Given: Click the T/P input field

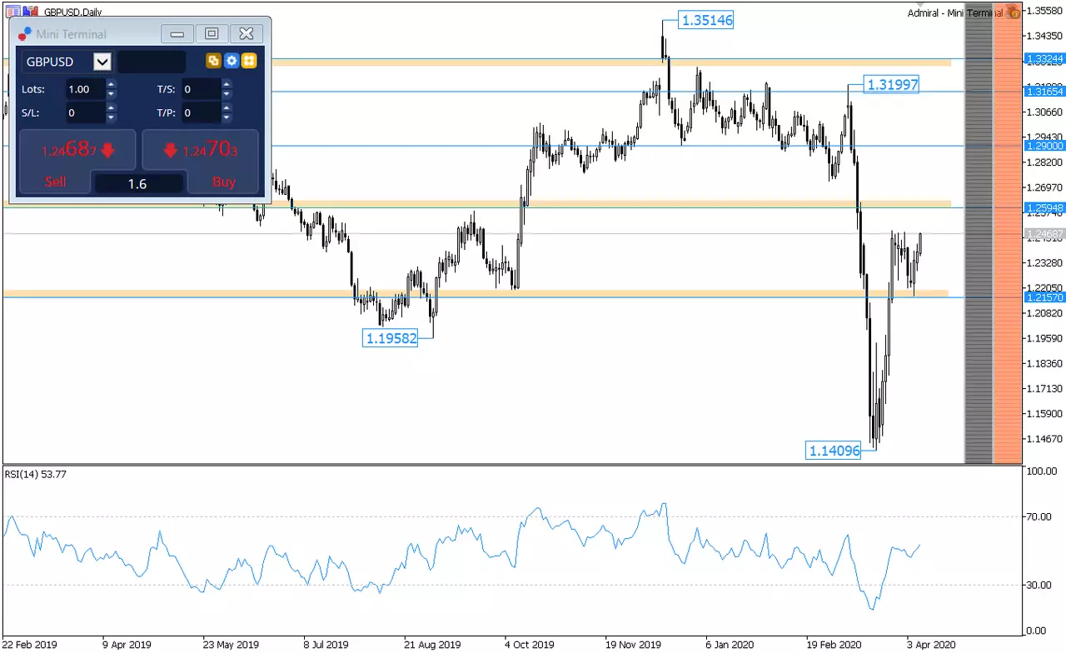Looking at the screenshot, I should (201, 112).
